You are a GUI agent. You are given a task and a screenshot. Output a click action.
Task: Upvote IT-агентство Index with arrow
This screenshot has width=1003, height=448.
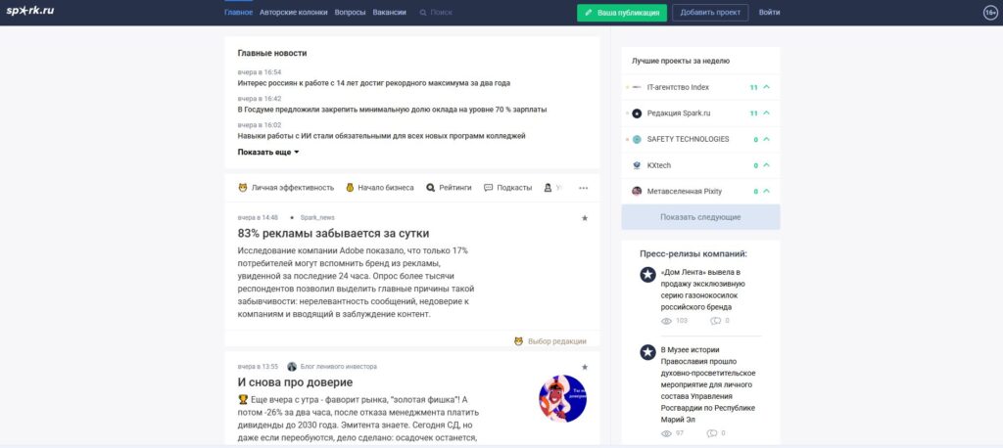click(x=767, y=87)
